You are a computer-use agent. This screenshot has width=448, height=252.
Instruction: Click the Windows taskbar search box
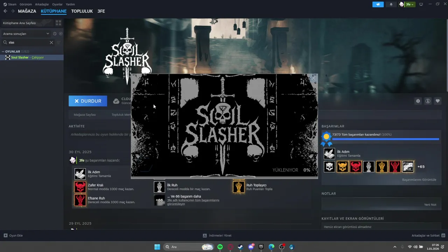click(189, 247)
